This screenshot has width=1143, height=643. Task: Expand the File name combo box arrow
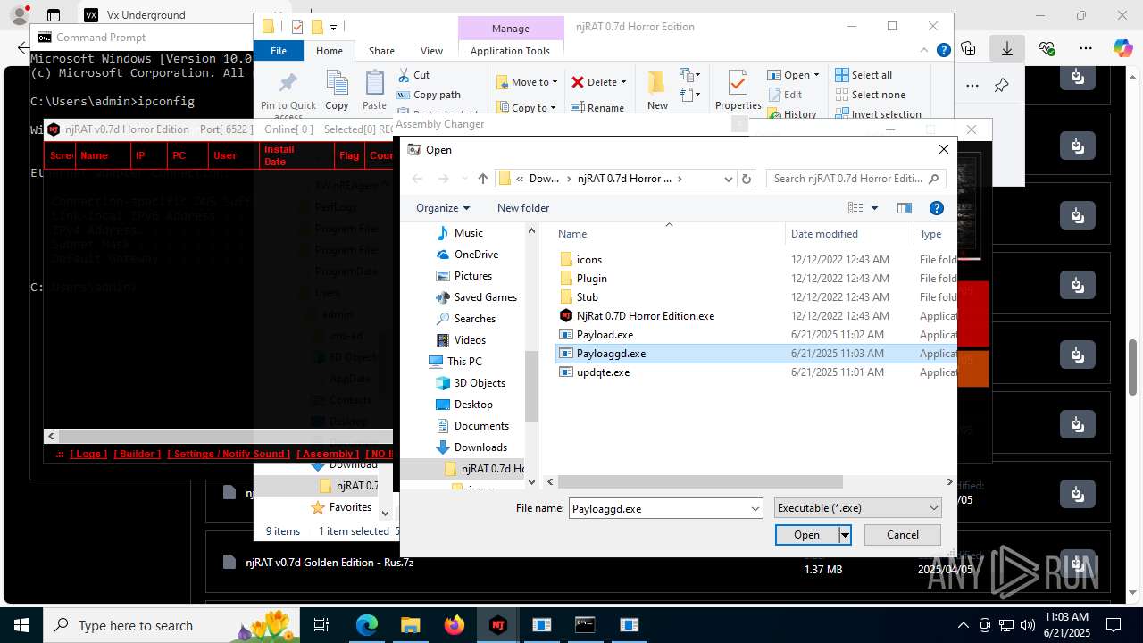pos(755,508)
